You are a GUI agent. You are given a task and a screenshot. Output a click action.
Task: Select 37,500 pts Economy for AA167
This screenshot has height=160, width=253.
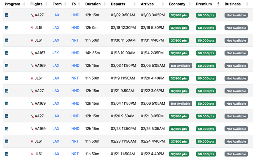[x=179, y=53]
